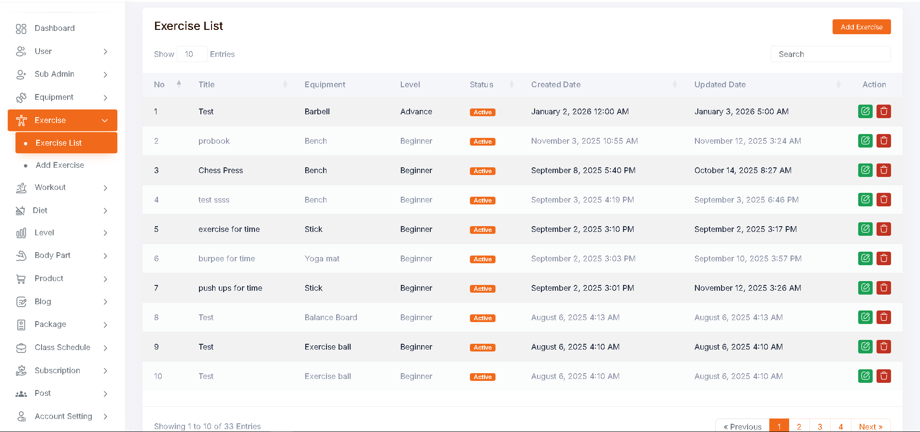Sort table by No column arrow

click(179, 84)
